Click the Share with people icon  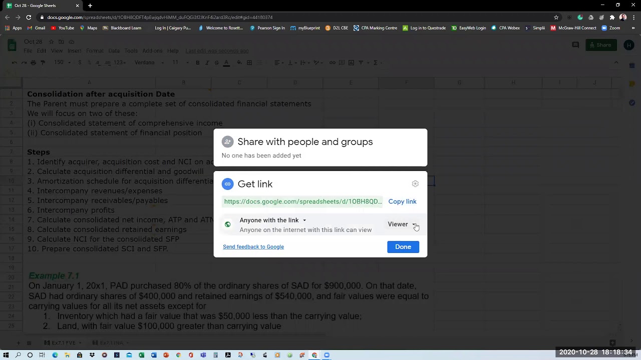pyautogui.click(x=227, y=142)
